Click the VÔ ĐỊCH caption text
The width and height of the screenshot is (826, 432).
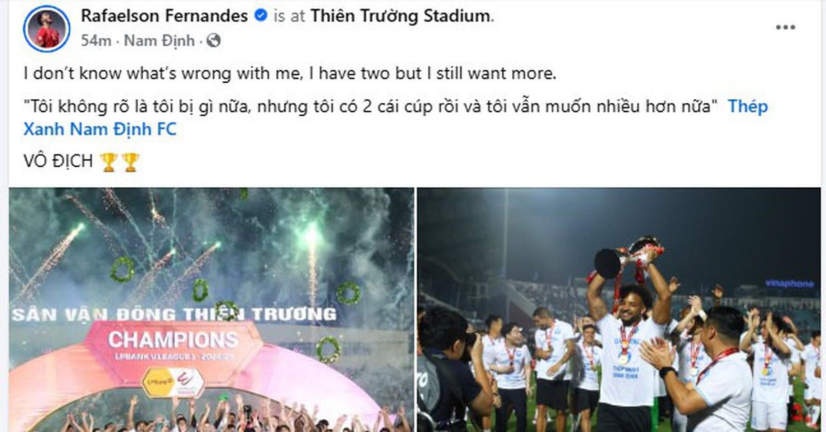click(x=58, y=162)
